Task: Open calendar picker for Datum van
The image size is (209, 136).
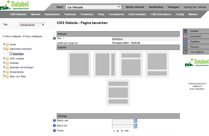Action: coord(135,121)
